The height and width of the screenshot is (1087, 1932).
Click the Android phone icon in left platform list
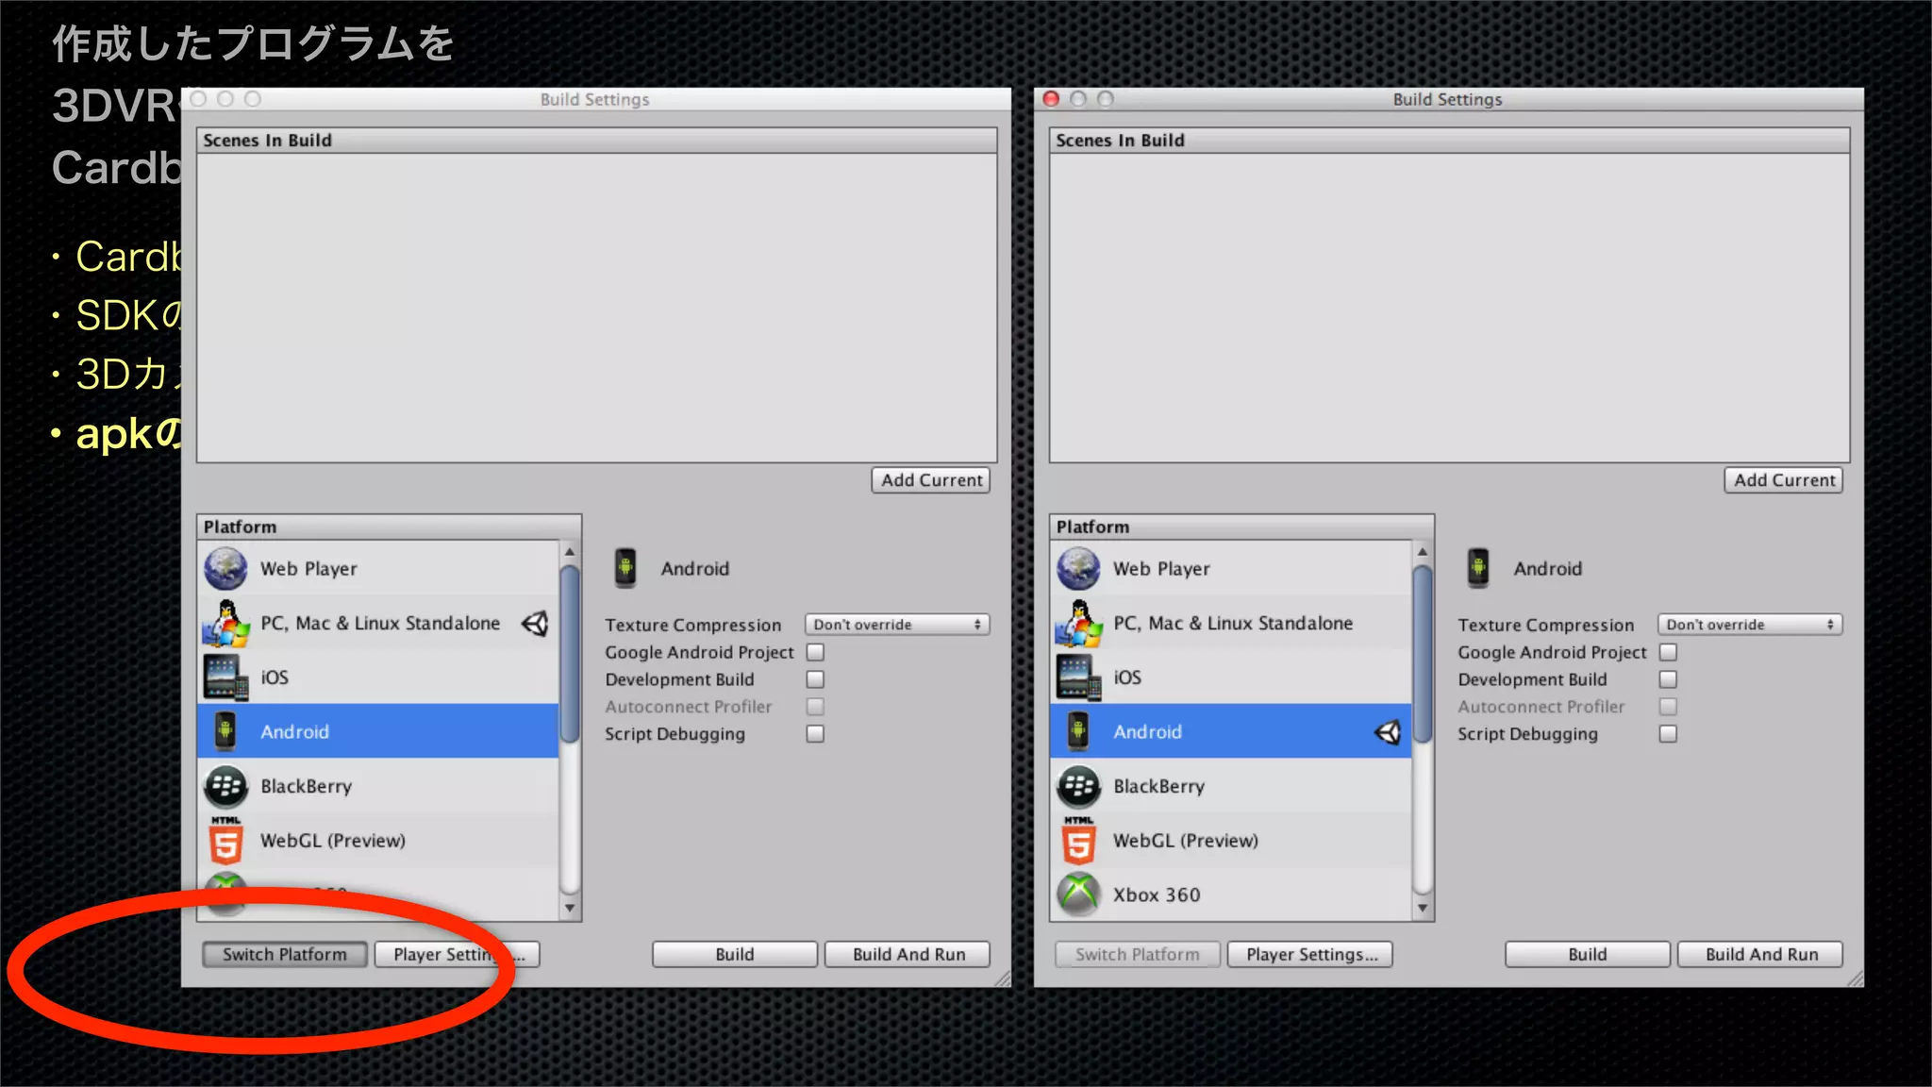tap(225, 732)
